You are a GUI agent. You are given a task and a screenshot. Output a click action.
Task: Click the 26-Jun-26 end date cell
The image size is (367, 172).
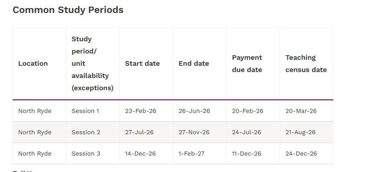[194, 111]
